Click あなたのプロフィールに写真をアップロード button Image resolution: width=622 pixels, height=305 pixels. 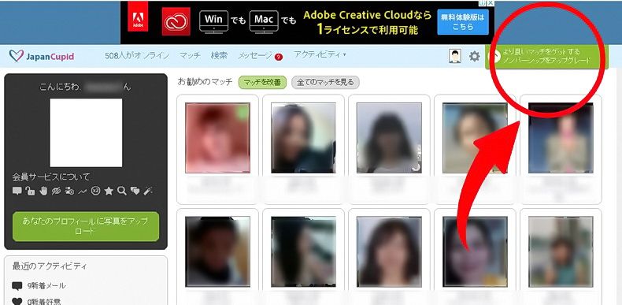click(x=86, y=226)
